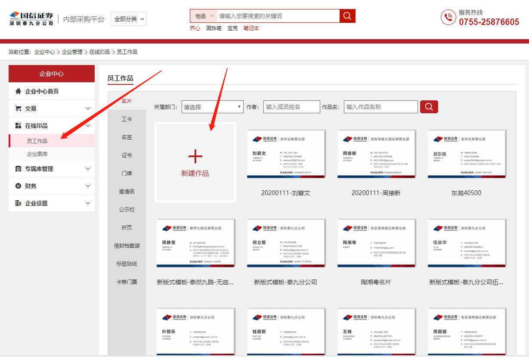Click the red search magnifier button at top

(x=347, y=16)
